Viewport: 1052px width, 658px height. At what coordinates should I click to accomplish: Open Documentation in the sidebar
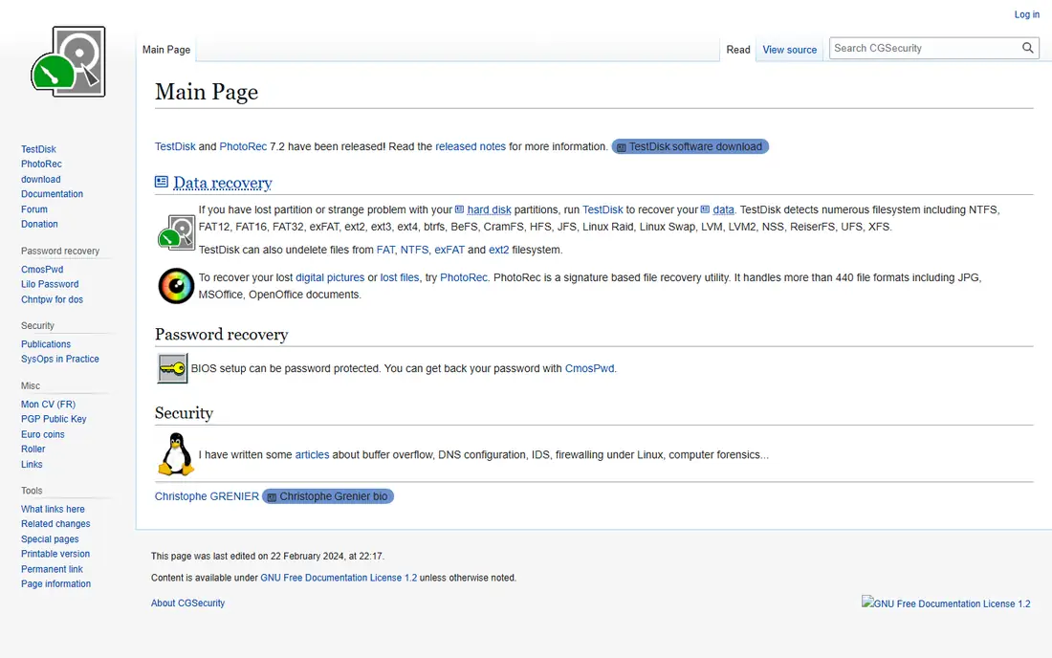[52, 194]
